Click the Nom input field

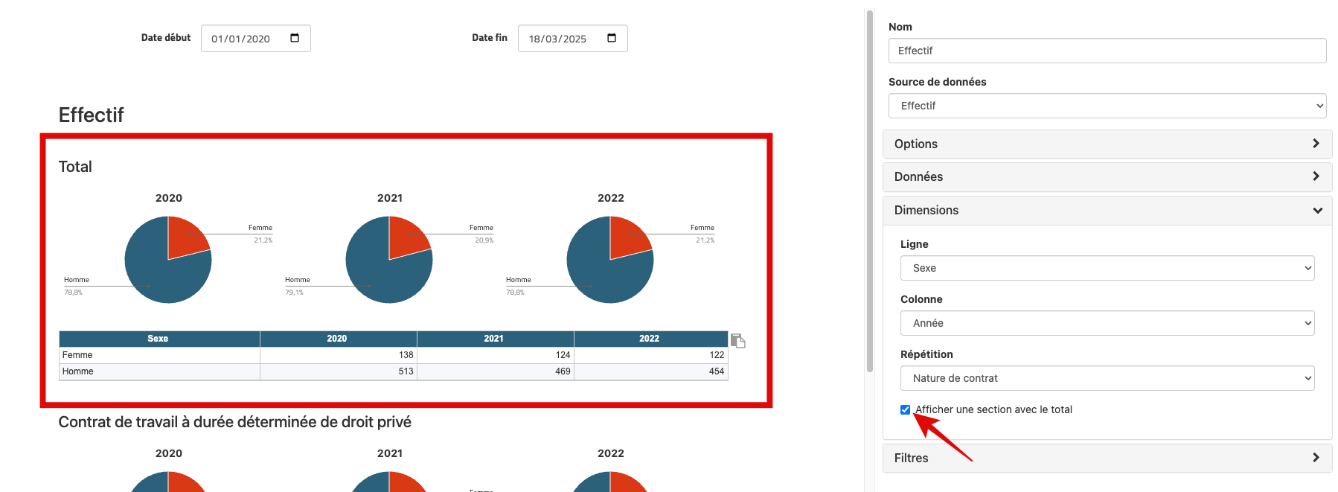[1107, 51]
